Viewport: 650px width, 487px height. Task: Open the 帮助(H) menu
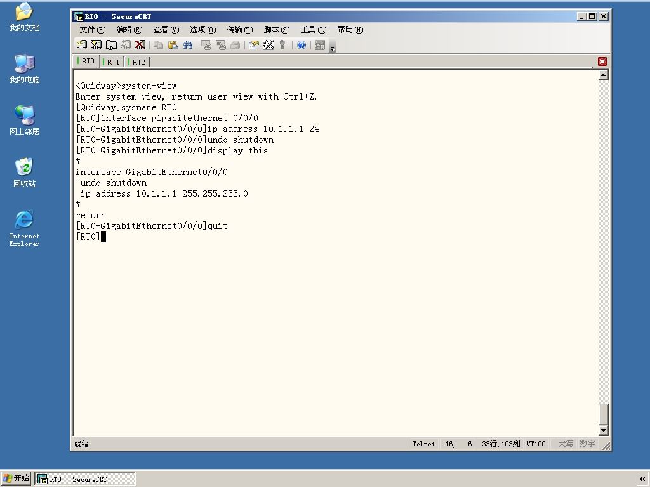350,29
